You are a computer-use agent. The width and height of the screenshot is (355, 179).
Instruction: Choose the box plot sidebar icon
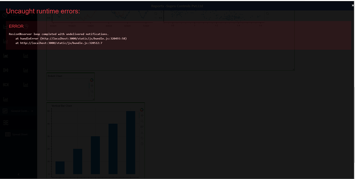coord(6,85)
